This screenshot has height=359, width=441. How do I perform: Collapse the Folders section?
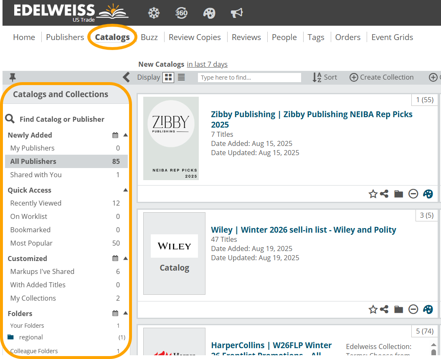[x=125, y=313]
